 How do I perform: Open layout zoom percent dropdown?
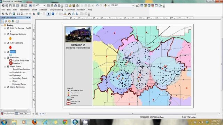(x=44, y=6)
